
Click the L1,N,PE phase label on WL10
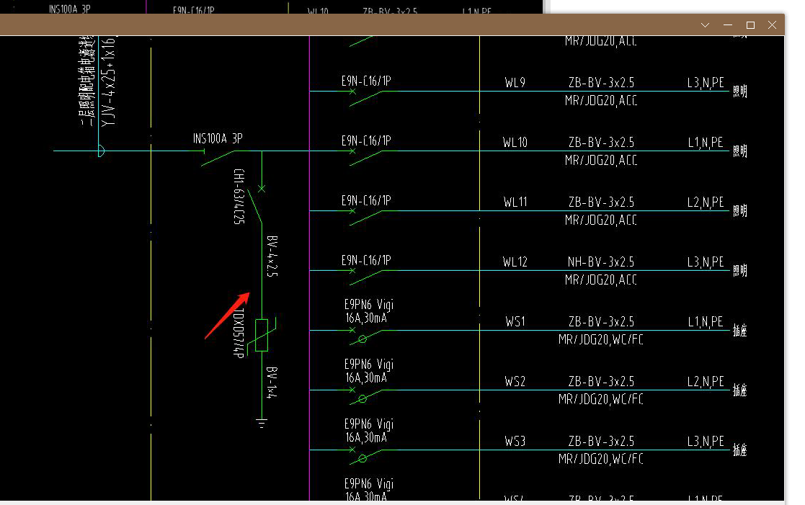click(706, 142)
